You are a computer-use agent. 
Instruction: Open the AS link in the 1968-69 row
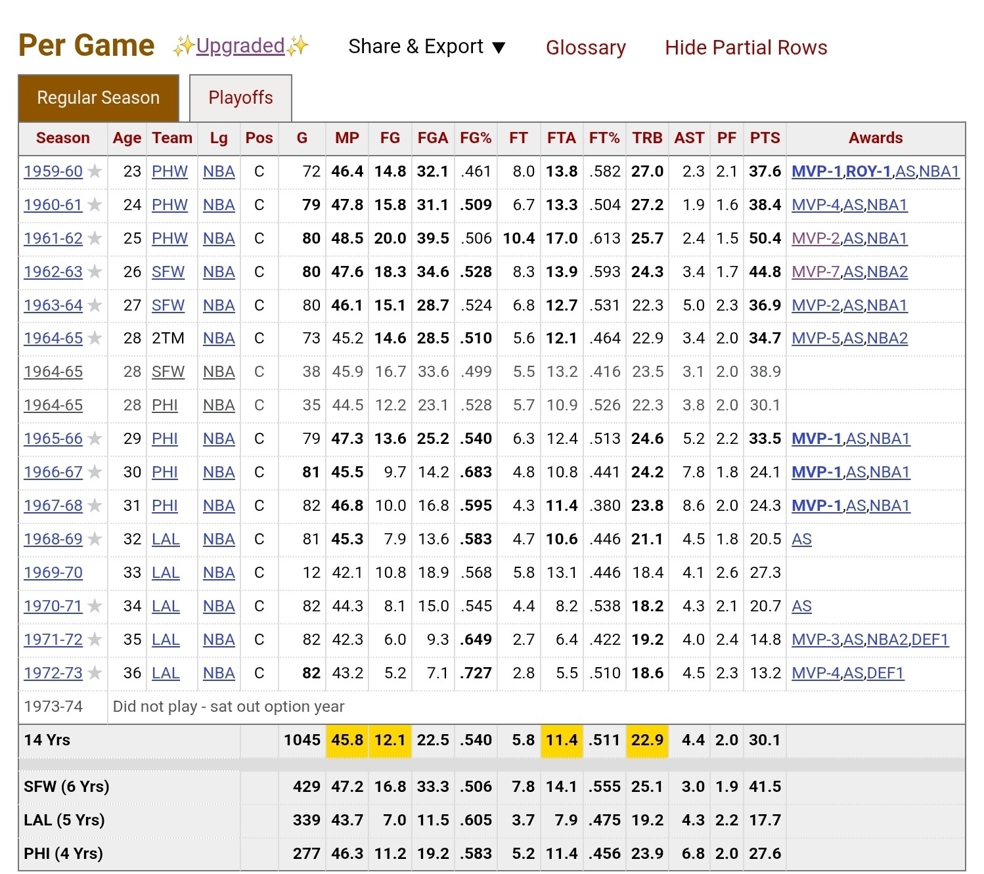801,539
